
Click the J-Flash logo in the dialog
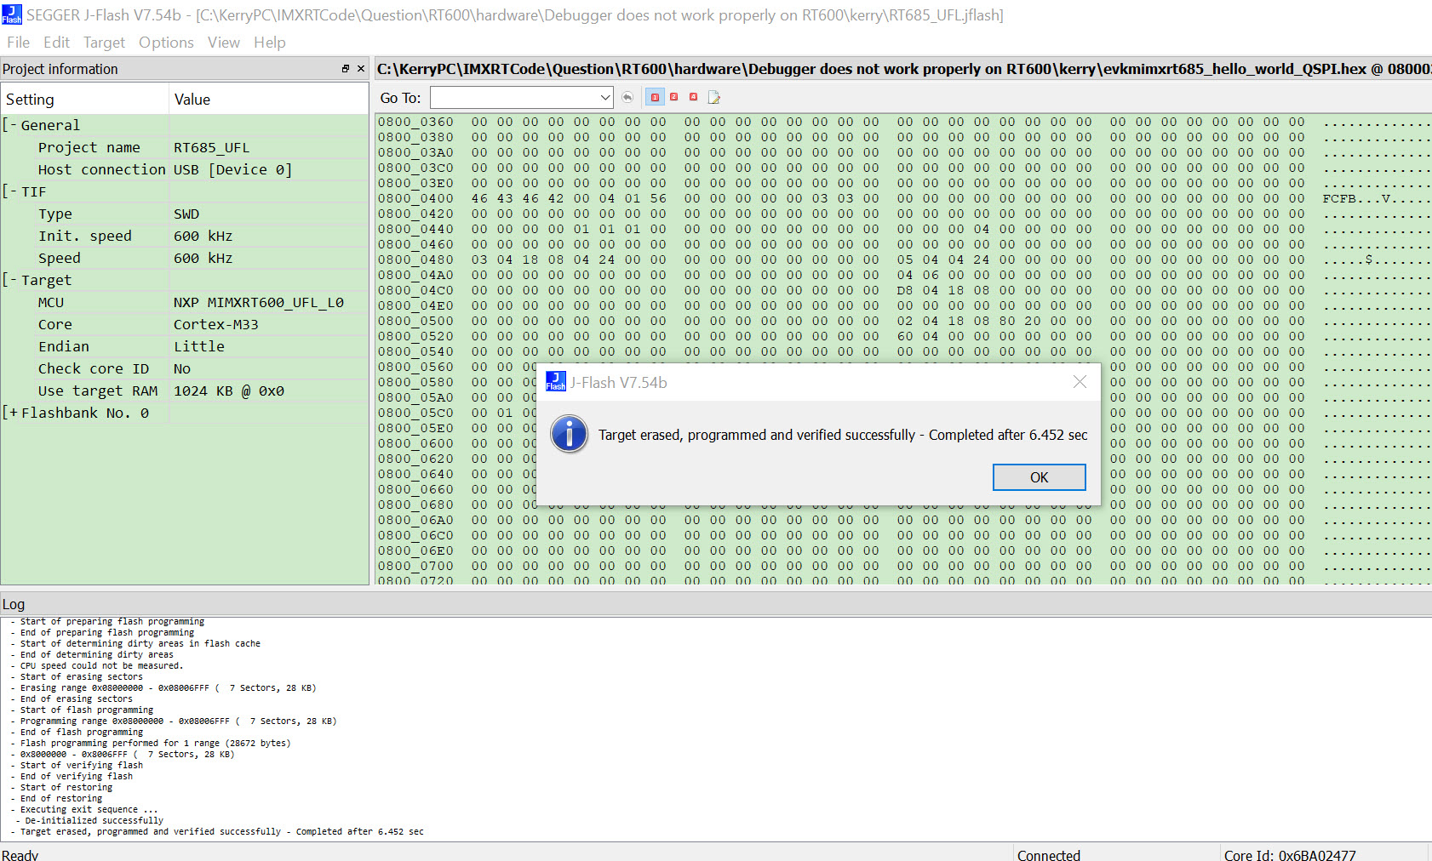(555, 382)
